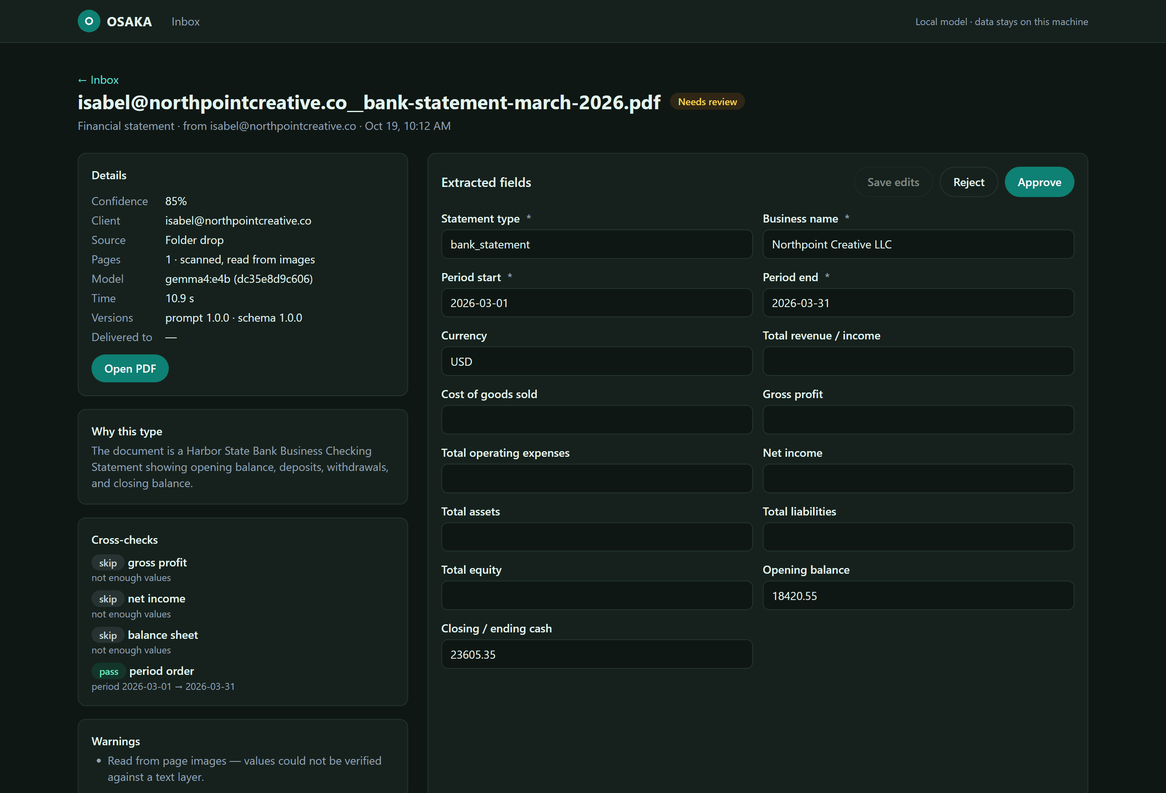
Task: Click the Extracted fields heading
Action: pos(486,182)
